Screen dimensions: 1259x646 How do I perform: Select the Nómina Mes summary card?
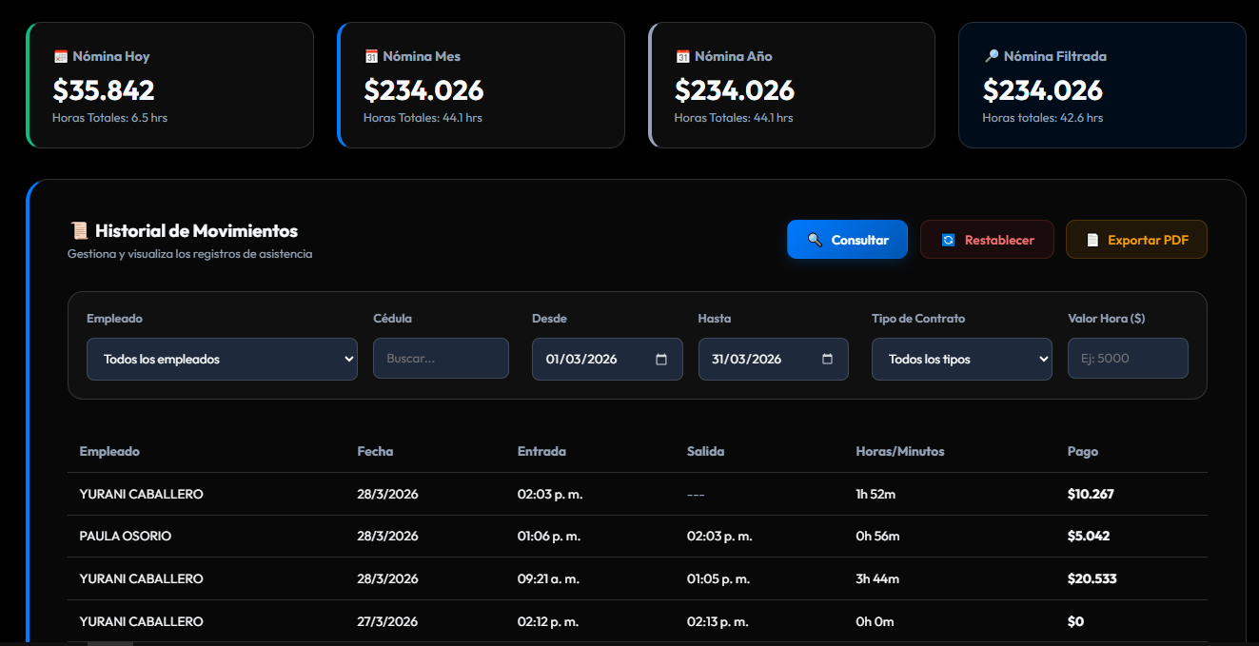(x=481, y=86)
